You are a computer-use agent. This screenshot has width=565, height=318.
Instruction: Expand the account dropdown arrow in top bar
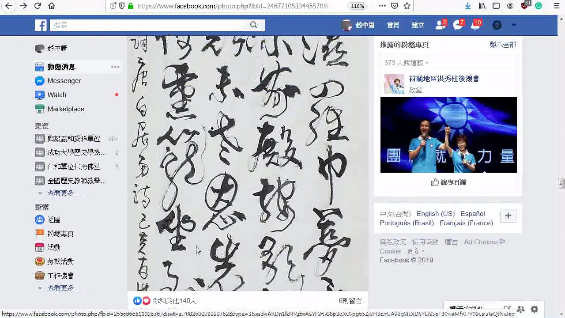(x=514, y=25)
